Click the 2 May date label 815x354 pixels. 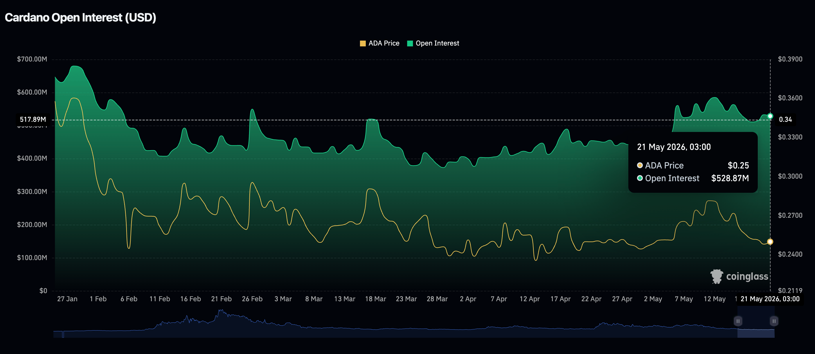653,299
